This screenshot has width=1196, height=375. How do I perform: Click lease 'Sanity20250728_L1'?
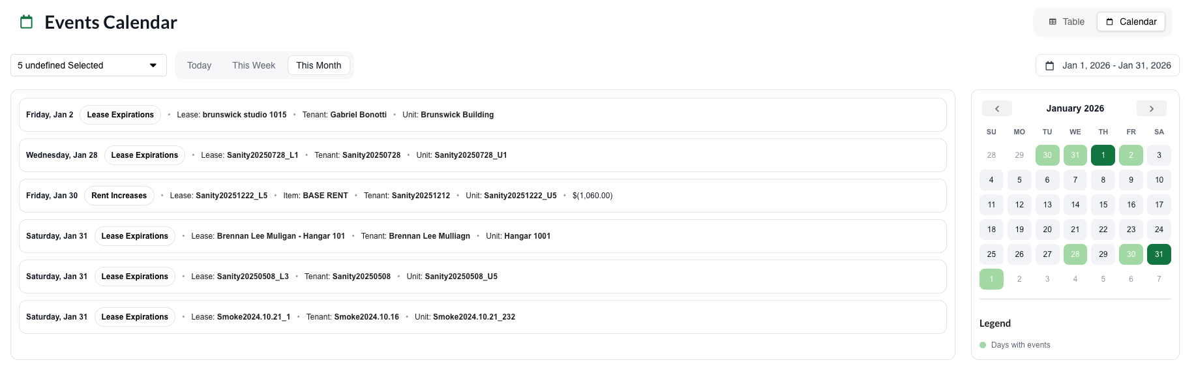[263, 155]
